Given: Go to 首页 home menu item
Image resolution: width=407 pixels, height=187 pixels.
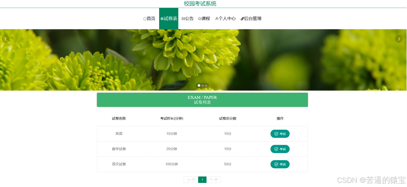Looking at the screenshot, I should pyautogui.click(x=149, y=19).
